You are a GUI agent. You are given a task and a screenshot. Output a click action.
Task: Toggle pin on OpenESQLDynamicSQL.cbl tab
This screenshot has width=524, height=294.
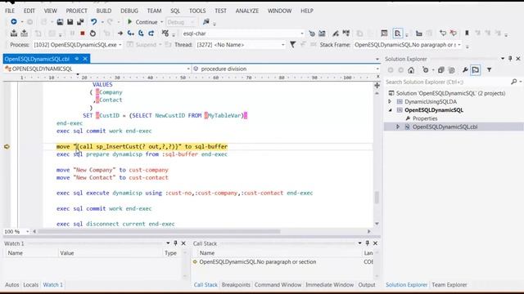(76, 59)
